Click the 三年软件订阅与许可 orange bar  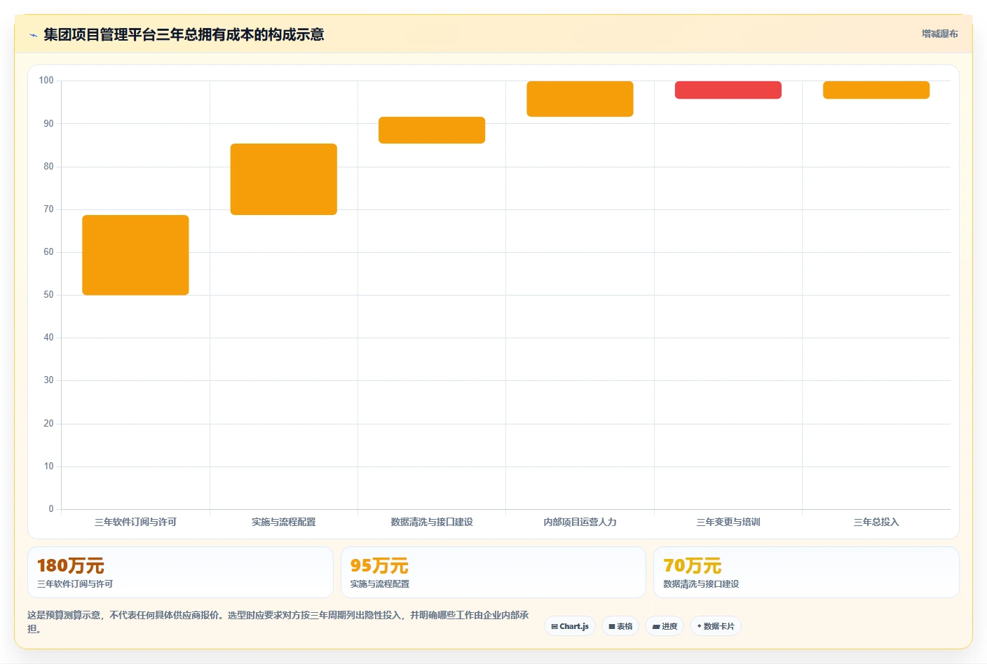[135, 255]
